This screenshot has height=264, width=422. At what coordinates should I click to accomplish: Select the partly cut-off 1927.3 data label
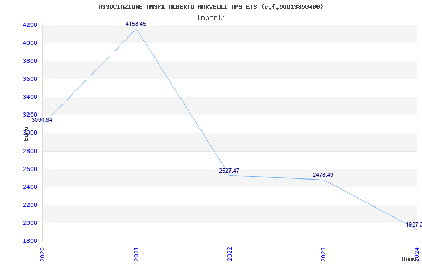coord(414,224)
